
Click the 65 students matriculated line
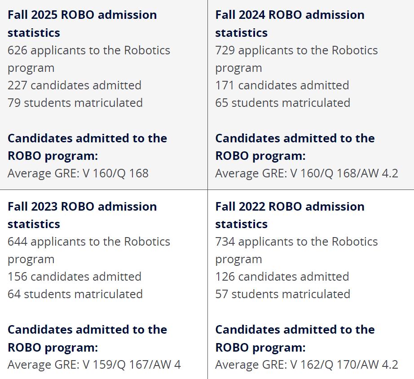[x=282, y=103]
